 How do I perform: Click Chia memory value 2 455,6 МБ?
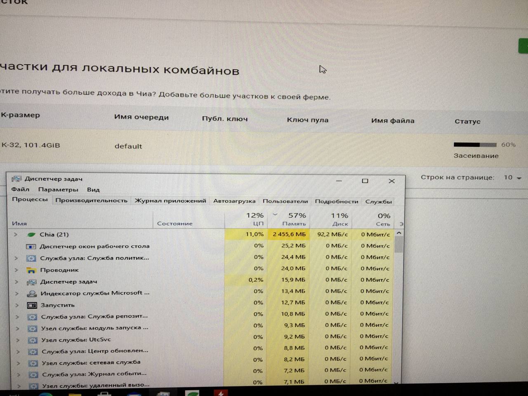coord(289,234)
